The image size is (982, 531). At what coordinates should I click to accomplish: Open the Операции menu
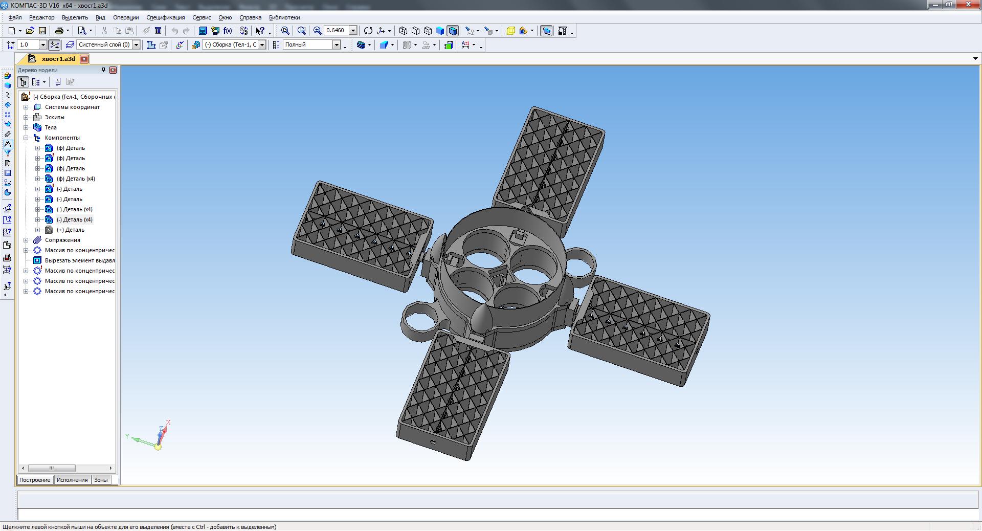coord(126,17)
